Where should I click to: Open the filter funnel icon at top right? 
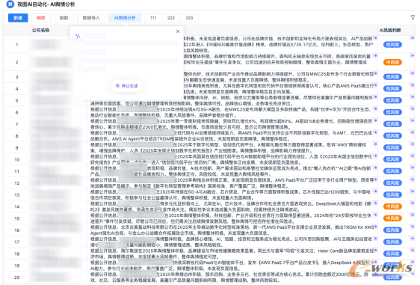413,18
